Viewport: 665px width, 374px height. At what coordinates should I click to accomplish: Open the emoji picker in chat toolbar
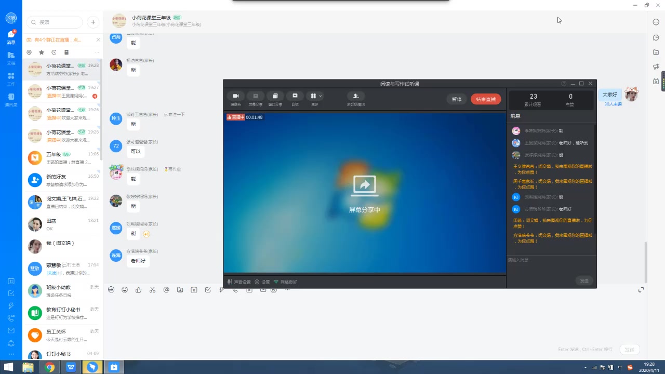(125, 290)
